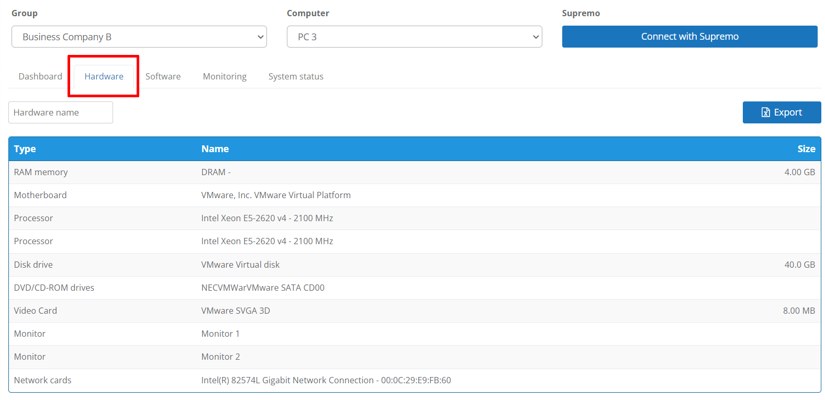Click the Monitor 1 name cell
Screen dimensions: 825x400
[x=220, y=334]
